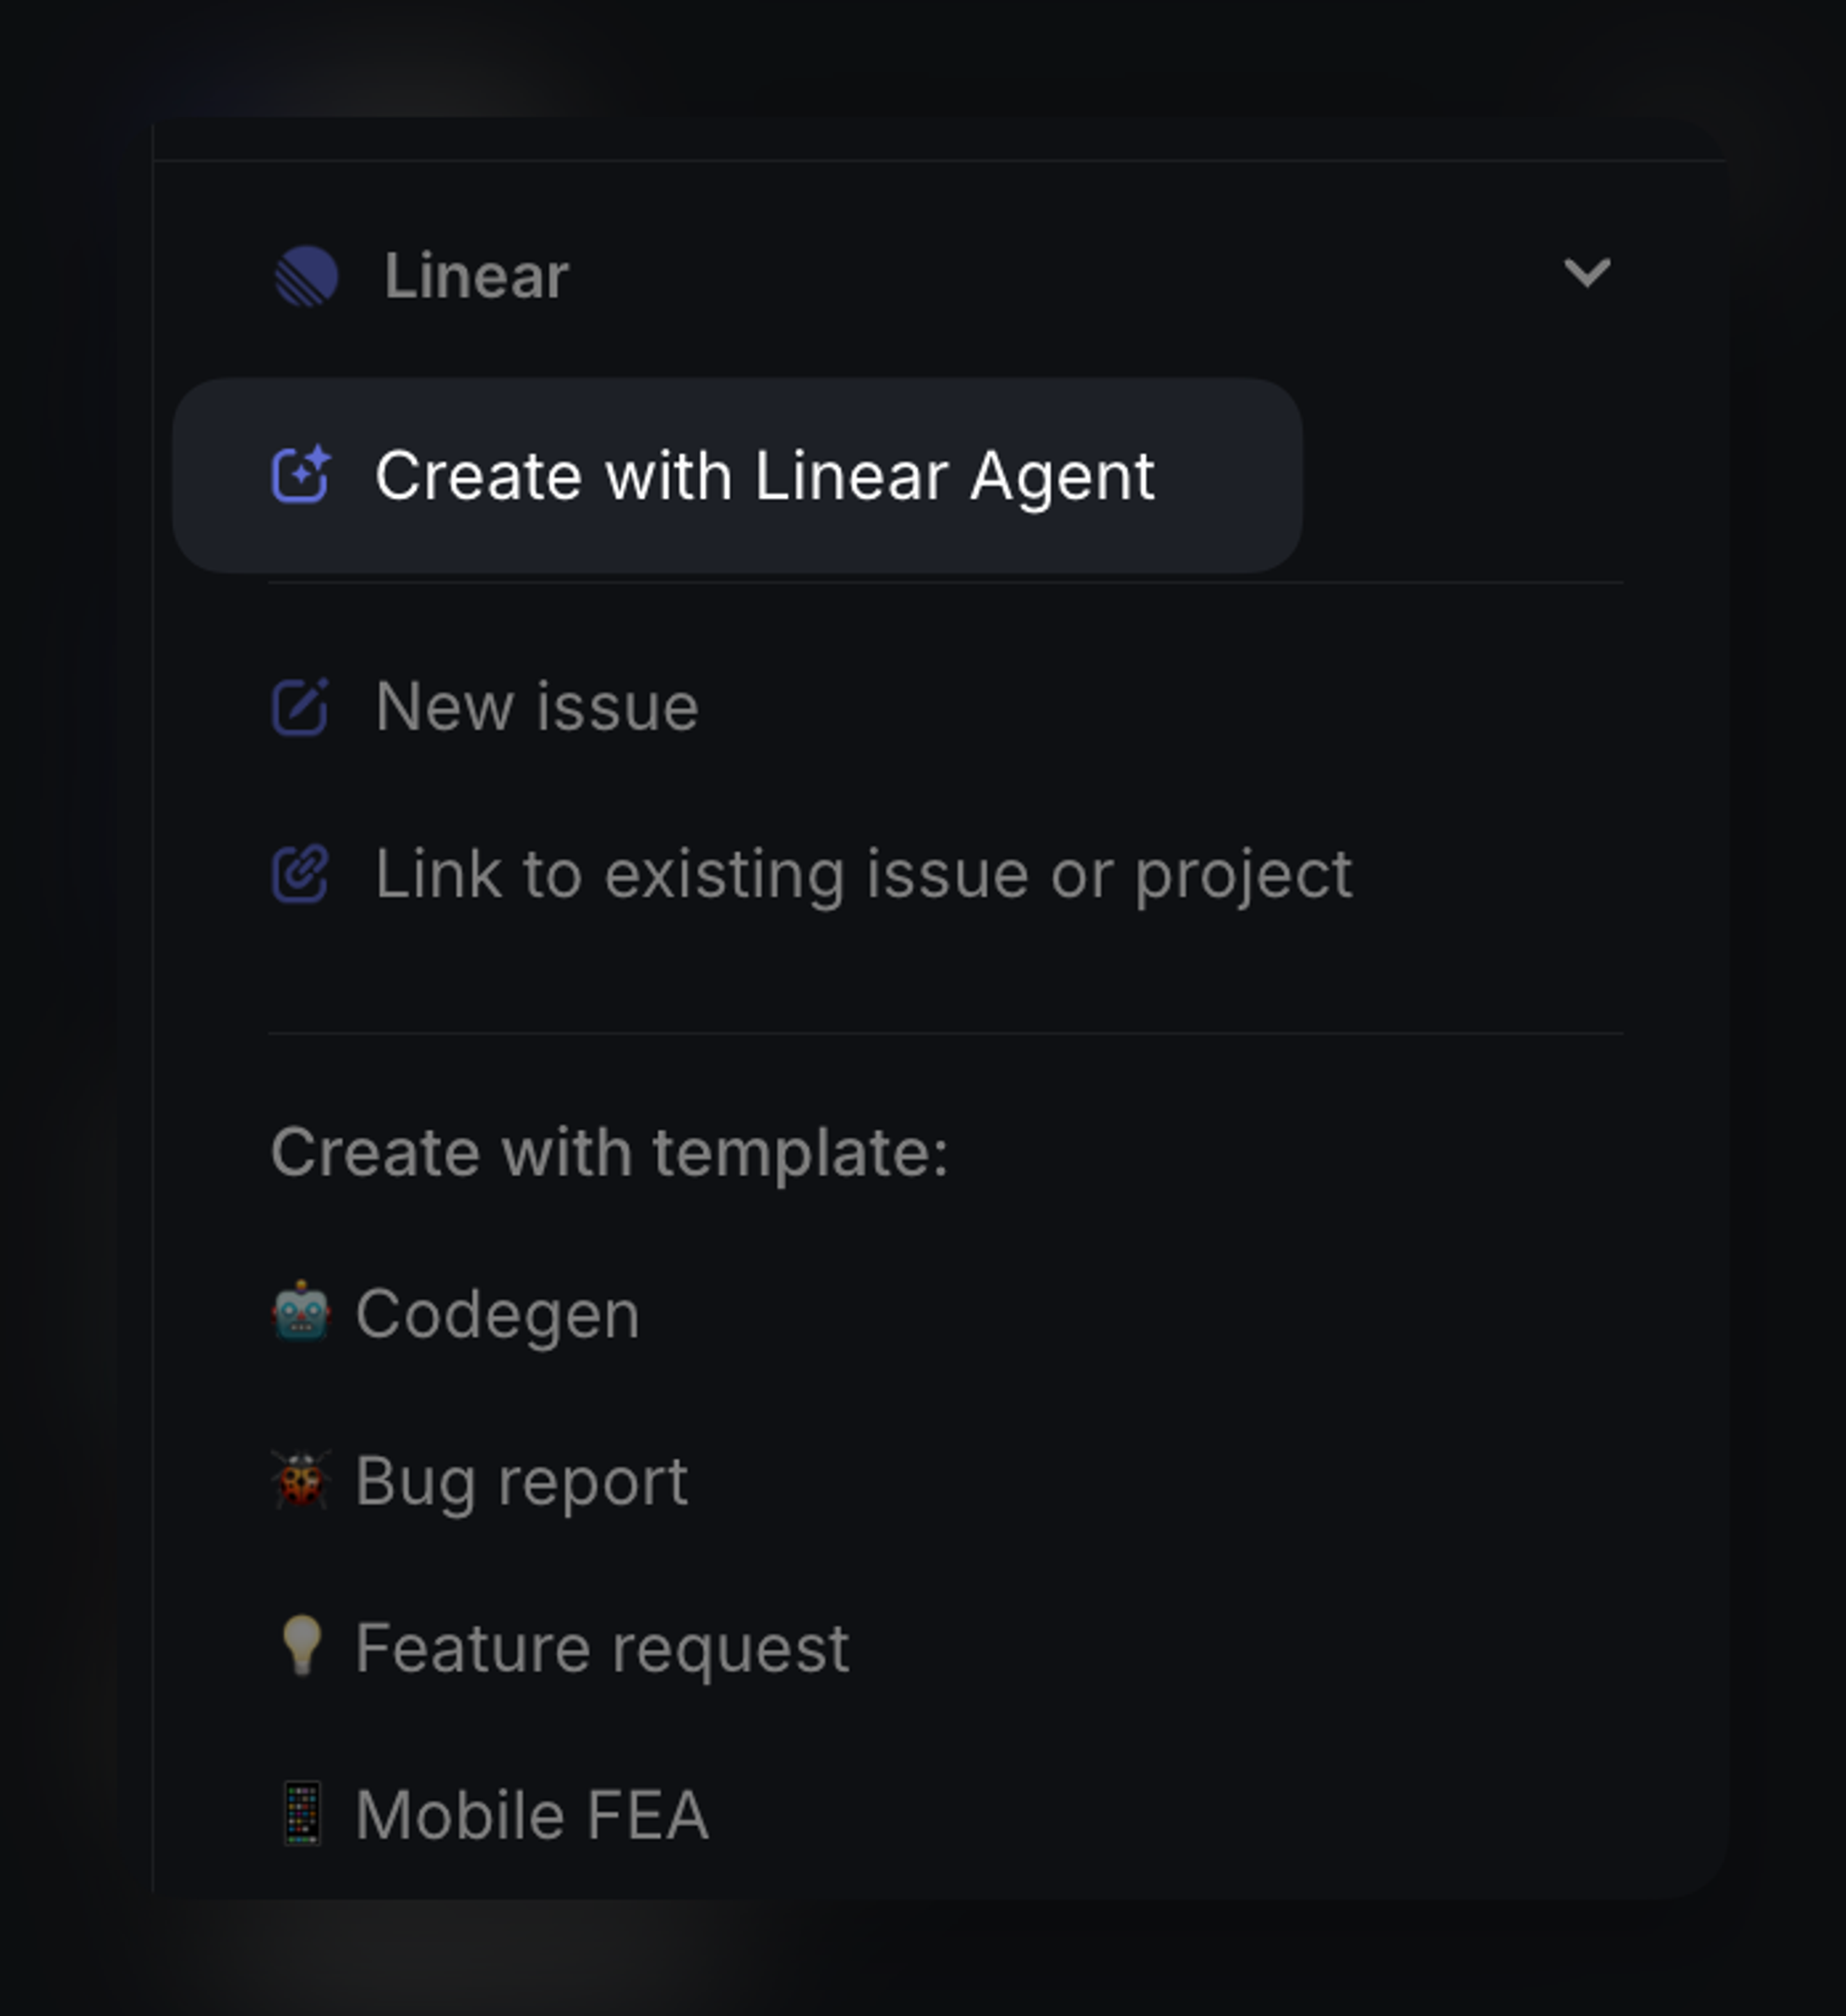Click Link to existing issue or project
This screenshot has height=2016, width=1846.
(x=862, y=873)
